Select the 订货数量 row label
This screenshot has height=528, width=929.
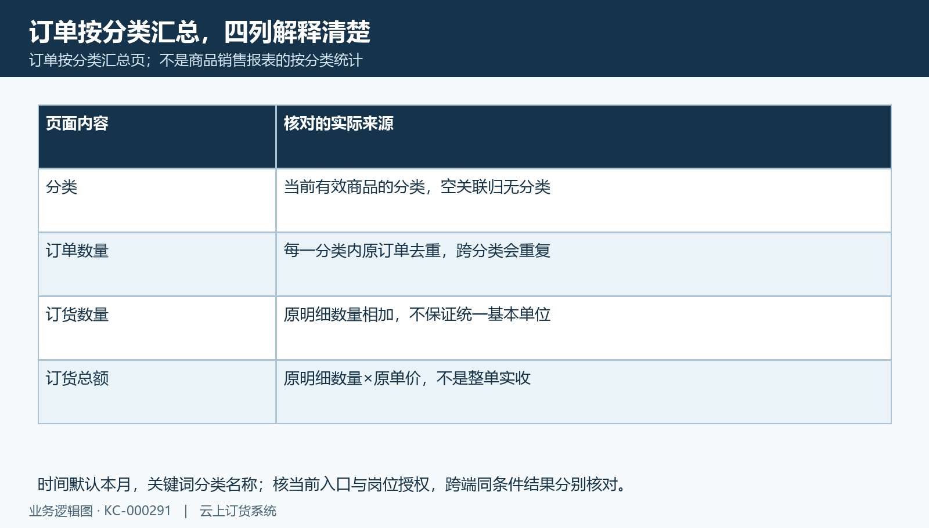point(157,328)
